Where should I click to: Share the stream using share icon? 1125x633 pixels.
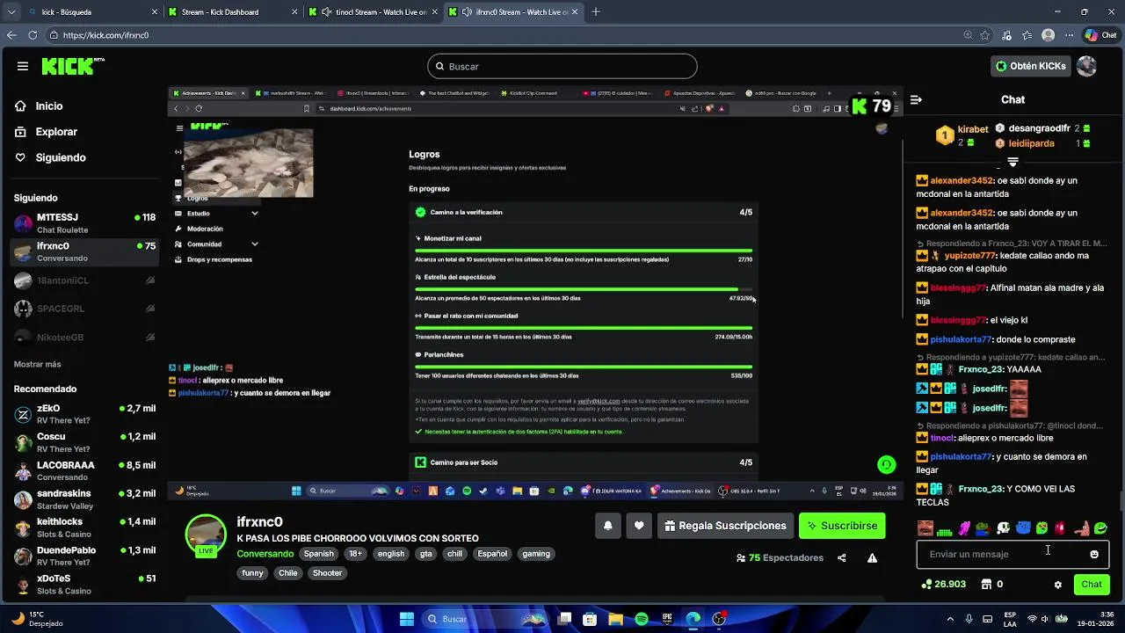coord(842,557)
